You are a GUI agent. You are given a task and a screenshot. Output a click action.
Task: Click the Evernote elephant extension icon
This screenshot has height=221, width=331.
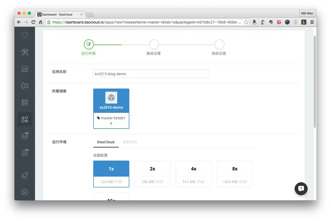pyautogui.click(x=271, y=22)
